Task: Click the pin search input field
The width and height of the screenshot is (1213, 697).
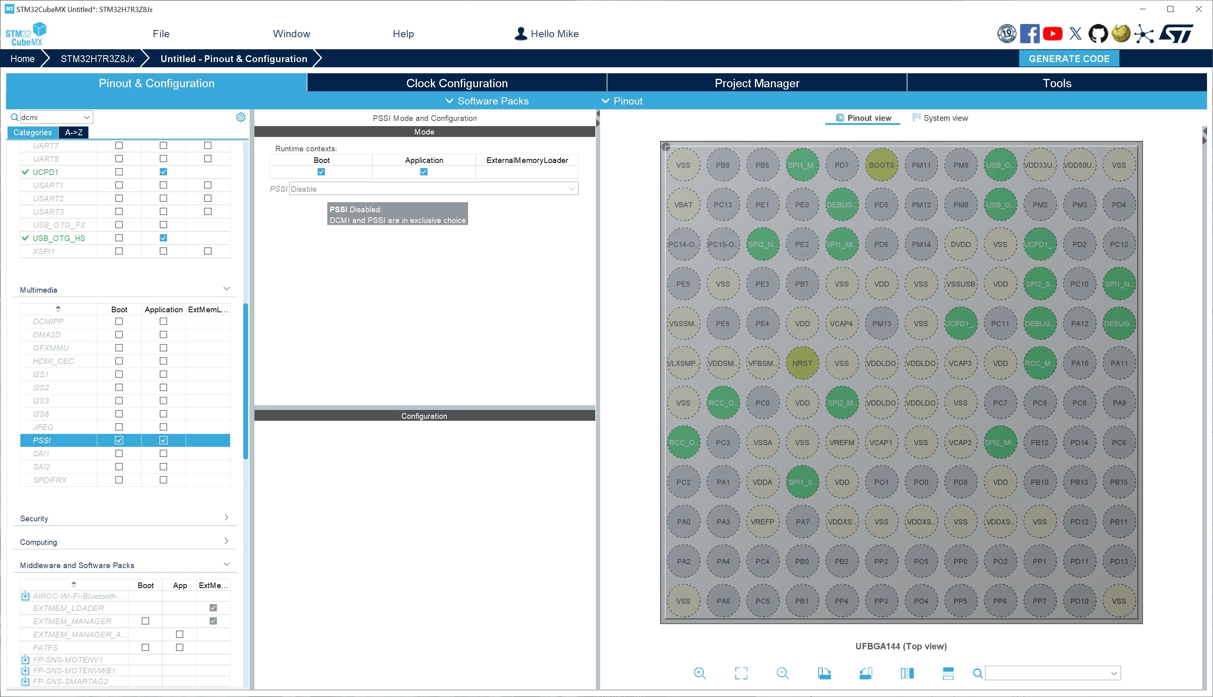Action: tap(1047, 673)
